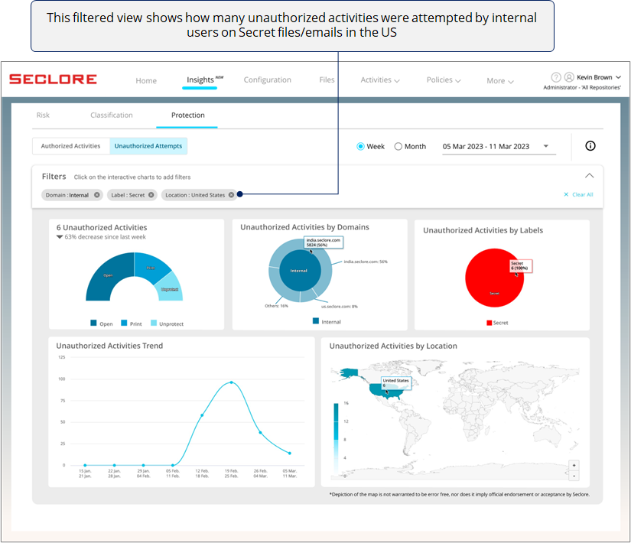Click the trend point at 12 Feb
The image size is (631, 543).
pyautogui.click(x=202, y=415)
